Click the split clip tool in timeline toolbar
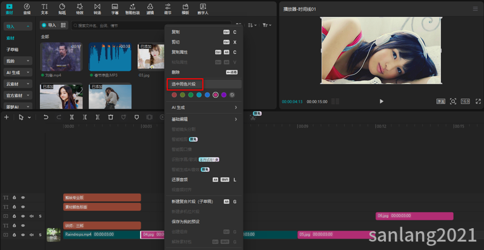Viewport: 484px width, 250px height. [x=71, y=117]
